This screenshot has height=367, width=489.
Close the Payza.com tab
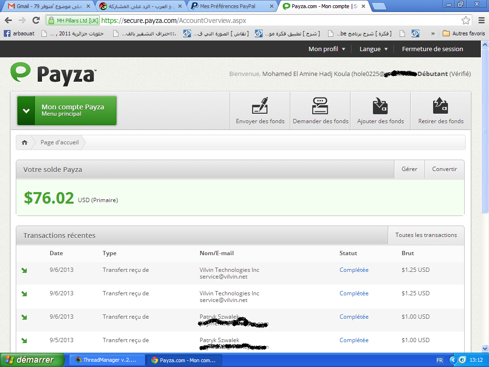(363, 6)
